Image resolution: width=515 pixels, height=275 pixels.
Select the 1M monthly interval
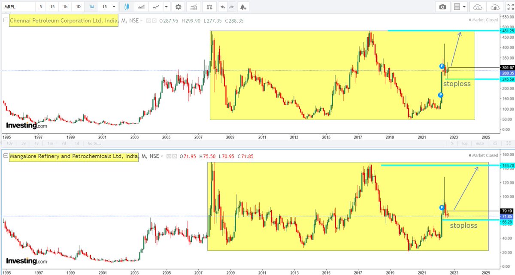(x=91, y=7)
